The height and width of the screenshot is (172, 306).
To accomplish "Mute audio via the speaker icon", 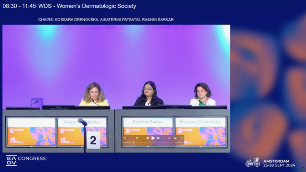I will [124, 138].
